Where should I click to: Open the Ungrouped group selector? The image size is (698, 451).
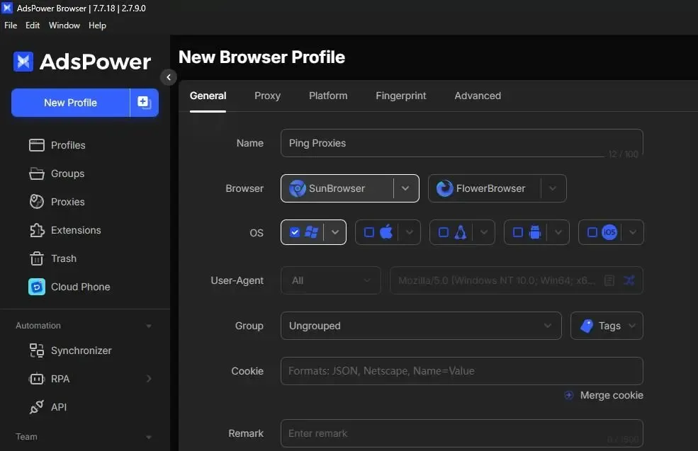(x=421, y=326)
